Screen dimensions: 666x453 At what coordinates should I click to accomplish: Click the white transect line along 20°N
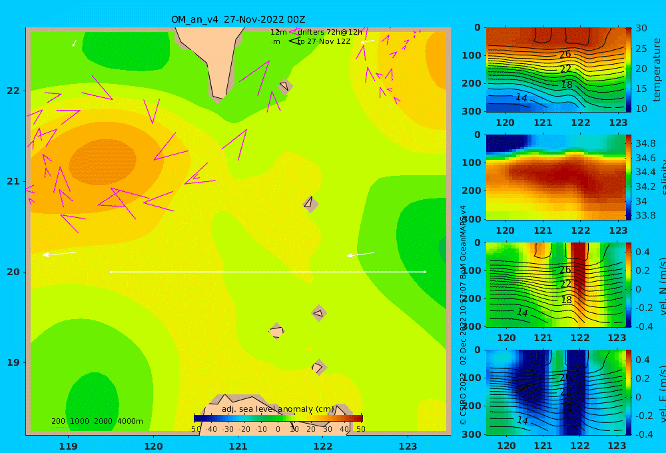(x=268, y=272)
